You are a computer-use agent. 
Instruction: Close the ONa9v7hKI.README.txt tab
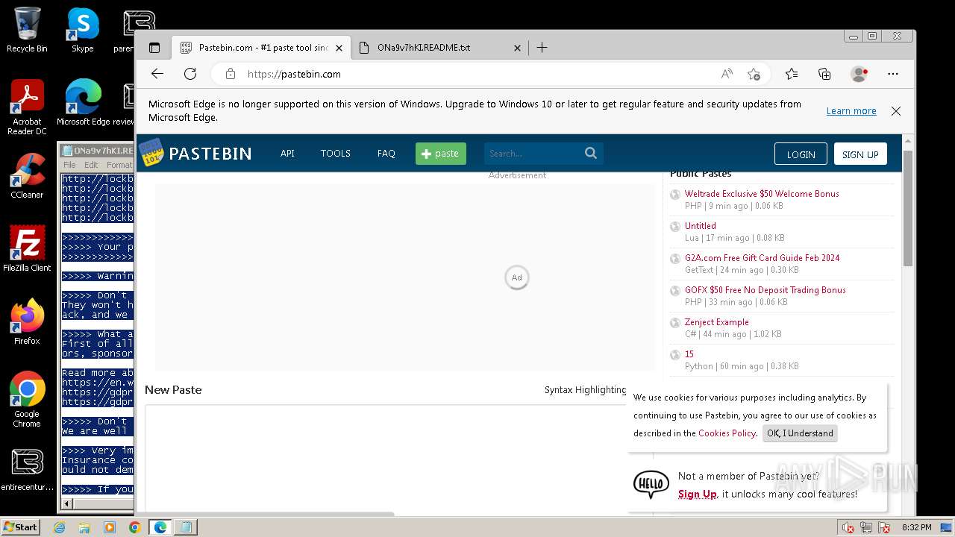(x=517, y=48)
